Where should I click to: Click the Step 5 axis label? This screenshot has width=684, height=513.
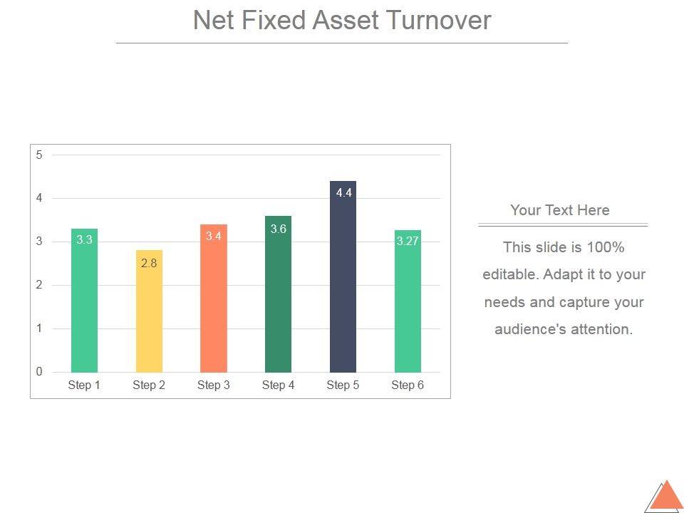(x=343, y=385)
